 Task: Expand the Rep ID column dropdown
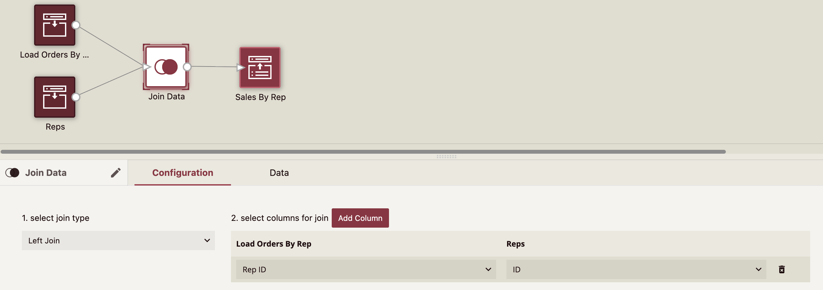point(366,269)
